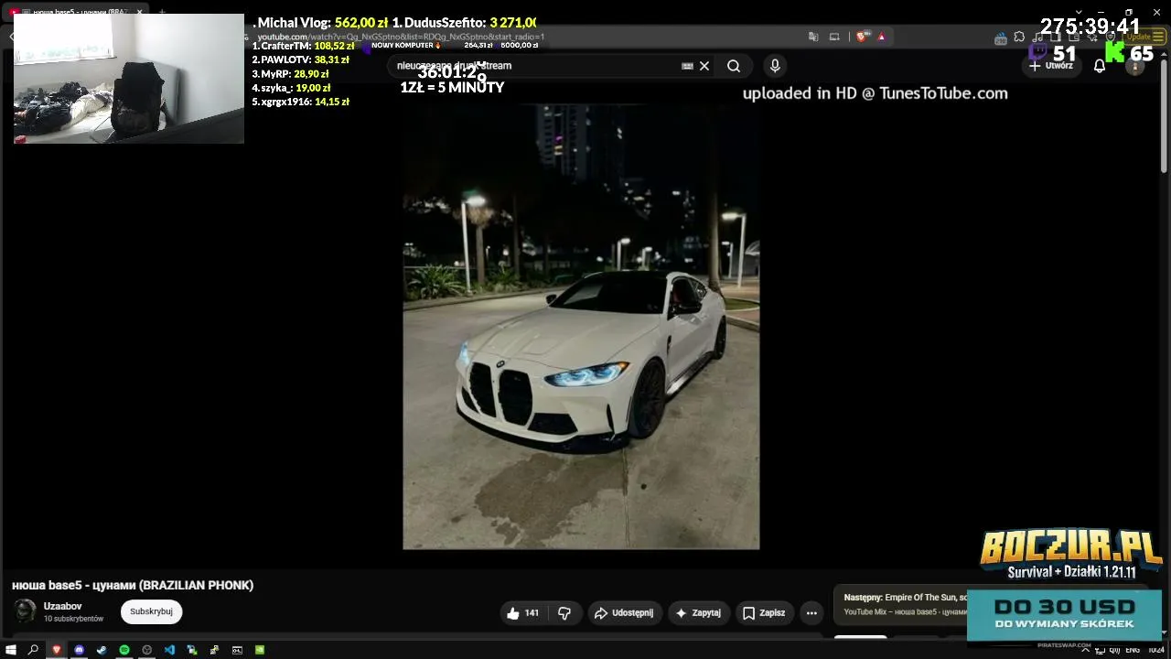The width and height of the screenshot is (1171, 659).
Task: Click the '10 subskrybentów' subscriber count
Action: 73,619
